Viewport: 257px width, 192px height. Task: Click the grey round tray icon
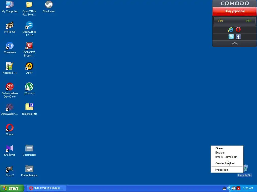pyautogui.click(x=234, y=188)
